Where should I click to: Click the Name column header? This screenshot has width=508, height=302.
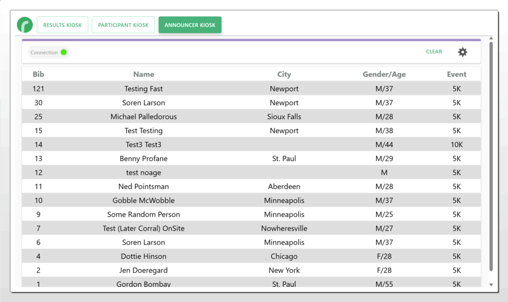coord(143,74)
